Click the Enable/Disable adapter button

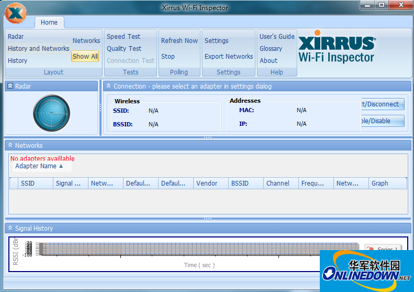tap(383, 121)
